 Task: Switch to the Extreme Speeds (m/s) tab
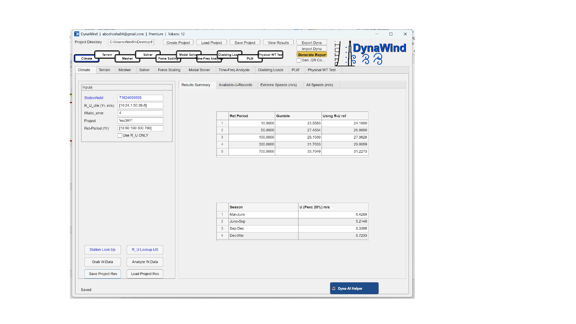pyautogui.click(x=278, y=85)
